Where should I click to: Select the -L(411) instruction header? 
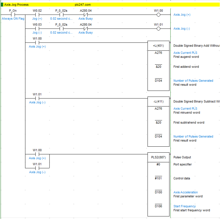click(158, 101)
